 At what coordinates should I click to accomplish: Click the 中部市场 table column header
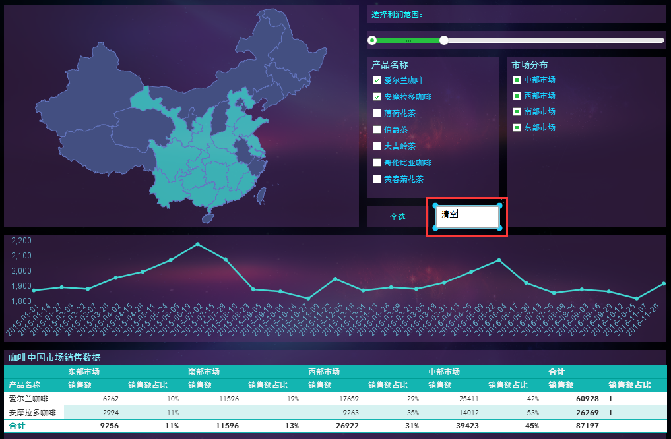tap(444, 372)
